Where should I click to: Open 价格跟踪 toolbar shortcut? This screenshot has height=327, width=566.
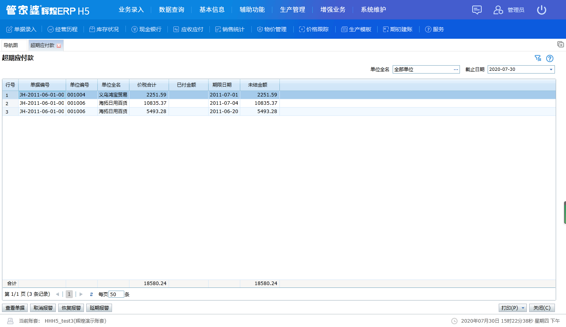(314, 29)
